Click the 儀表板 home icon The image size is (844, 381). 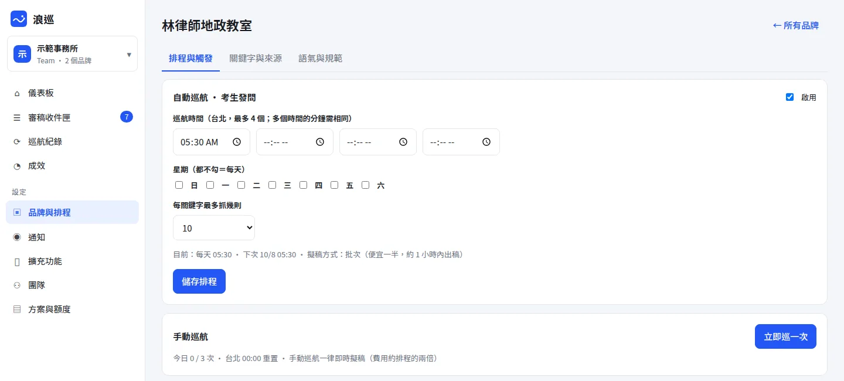point(17,93)
